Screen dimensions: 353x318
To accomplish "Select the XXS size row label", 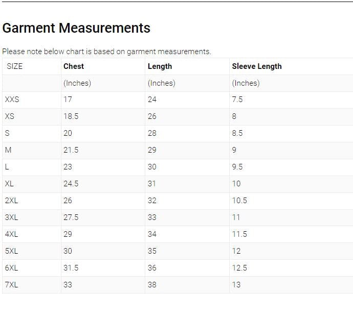I will (x=12, y=100).
